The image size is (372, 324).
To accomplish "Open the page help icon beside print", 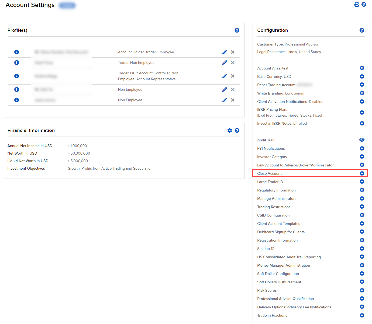I will tap(364, 4).
